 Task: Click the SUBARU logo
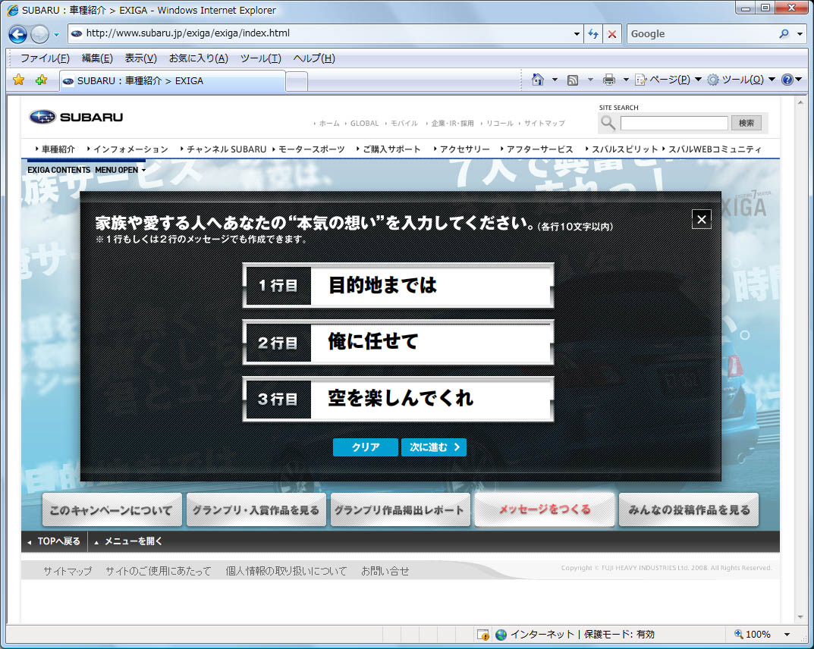(77, 118)
